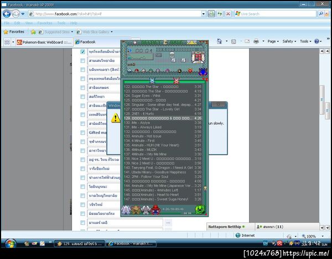
Task: Open the command bar Tools dropdown near Safety
Action: pos(305,41)
